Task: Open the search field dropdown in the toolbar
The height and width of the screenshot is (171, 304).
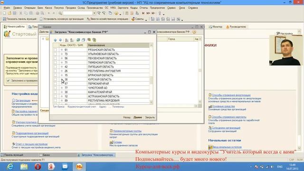Action: tap(94, 13)
